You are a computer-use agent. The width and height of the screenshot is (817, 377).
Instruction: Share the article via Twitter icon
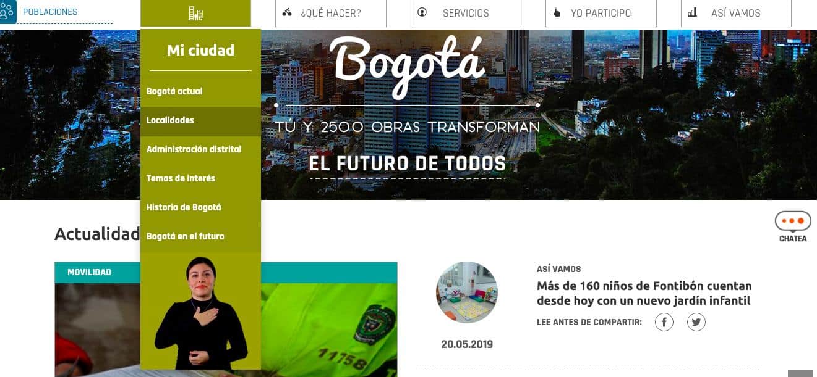pyautogui.click(x=696, y=322)
